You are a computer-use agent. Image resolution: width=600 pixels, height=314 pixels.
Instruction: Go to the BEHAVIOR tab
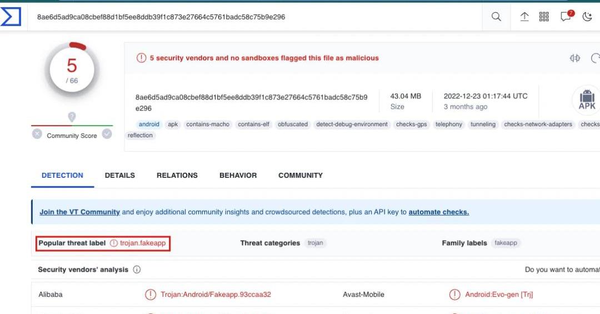(x=238, y=176)
